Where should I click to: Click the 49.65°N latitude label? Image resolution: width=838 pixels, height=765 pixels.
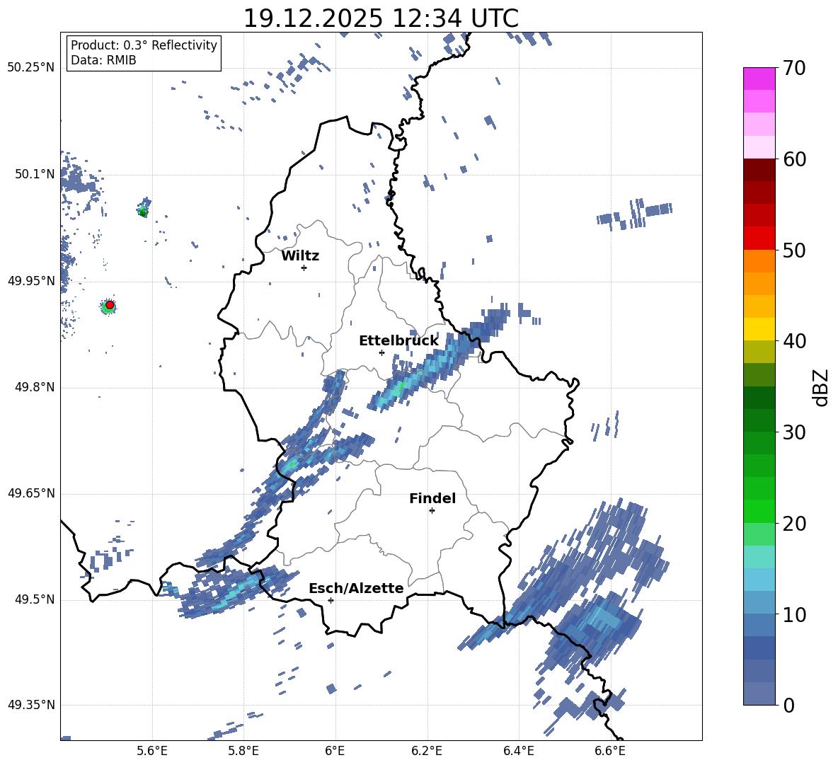tap(31, 493)
